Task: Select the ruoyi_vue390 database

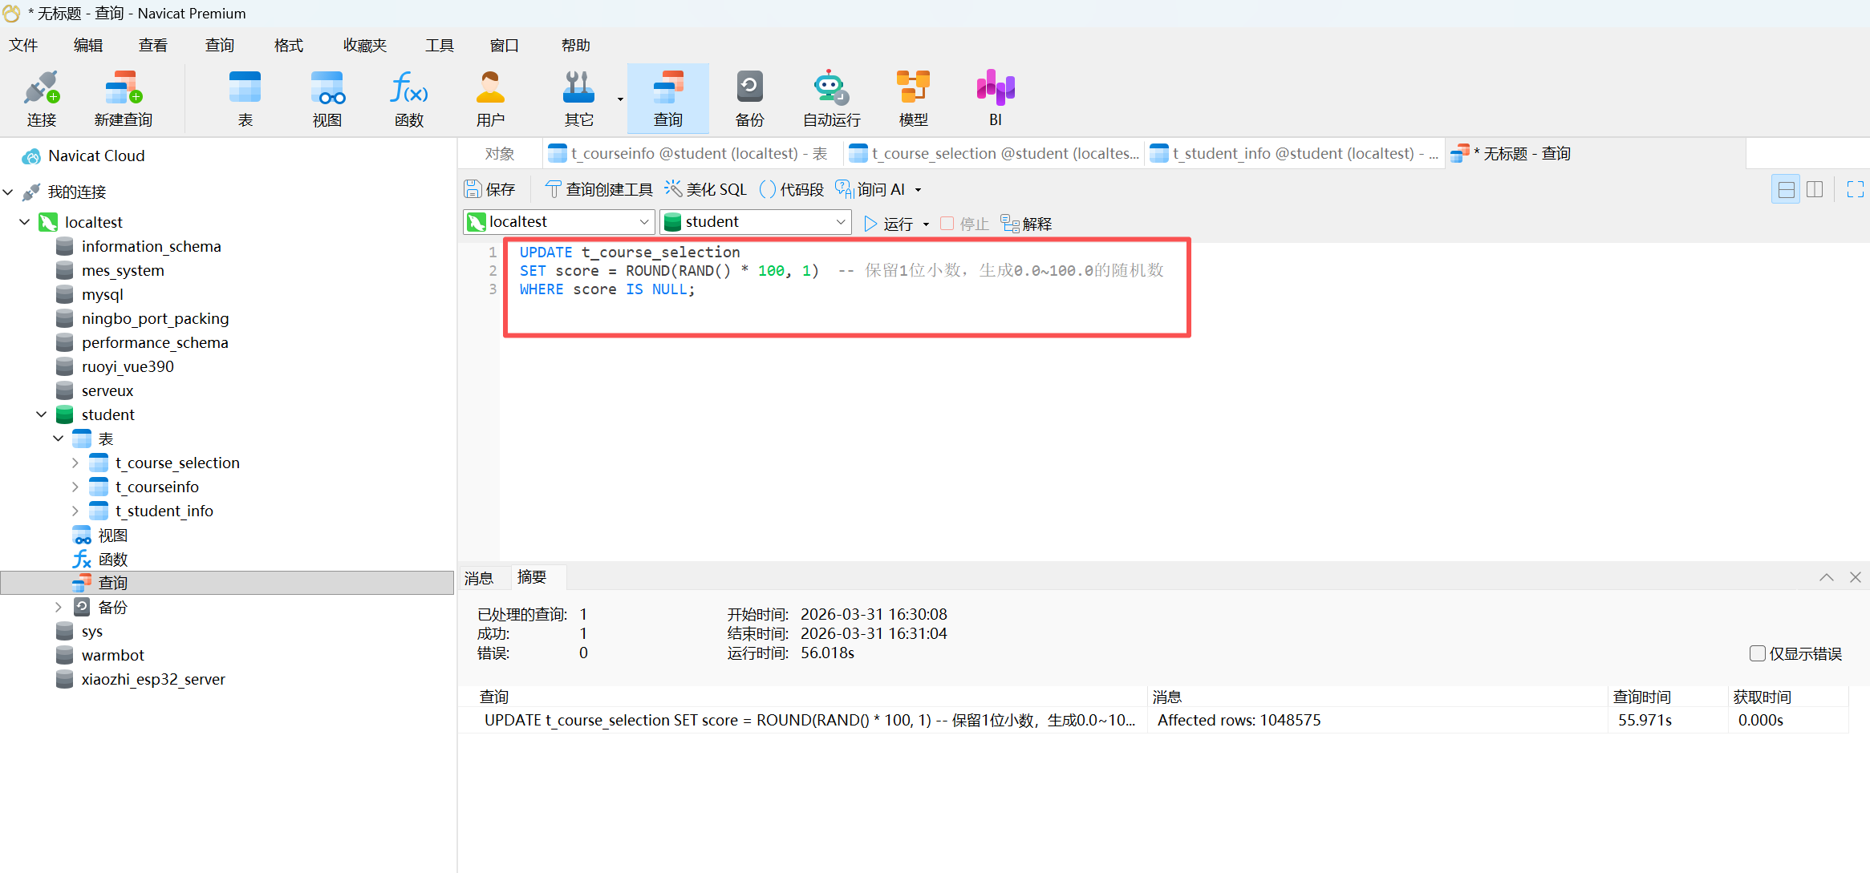Action: [x=128, y=366]
